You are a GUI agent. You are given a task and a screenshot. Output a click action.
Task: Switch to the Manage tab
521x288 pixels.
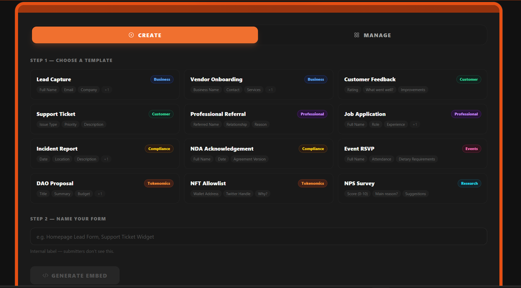pos(372,35)
